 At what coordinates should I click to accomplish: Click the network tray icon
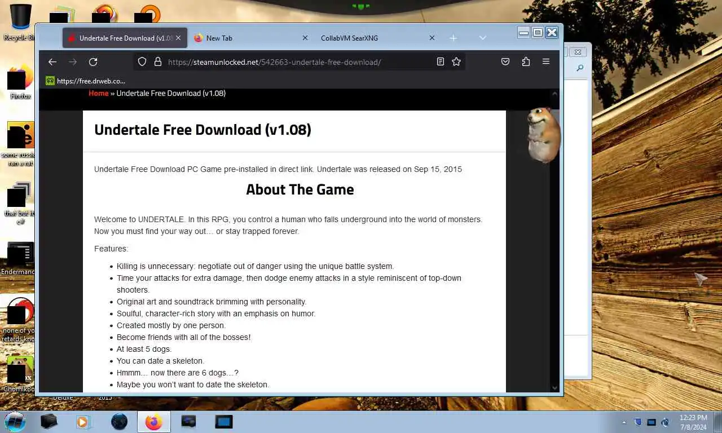tap(651, 422)
